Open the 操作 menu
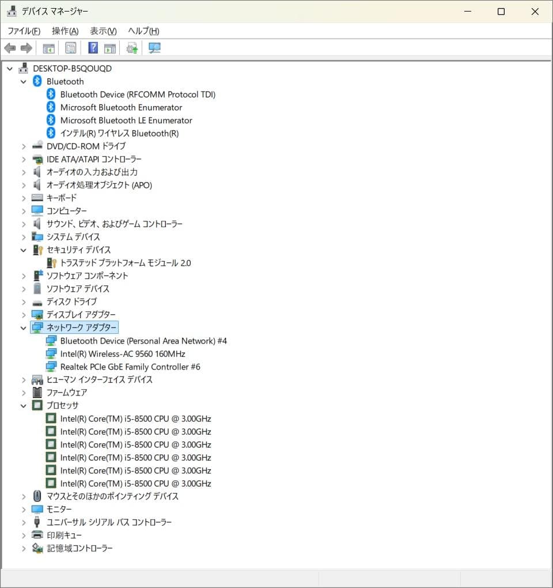Screen dimensions: 553x588 [65, 31]
